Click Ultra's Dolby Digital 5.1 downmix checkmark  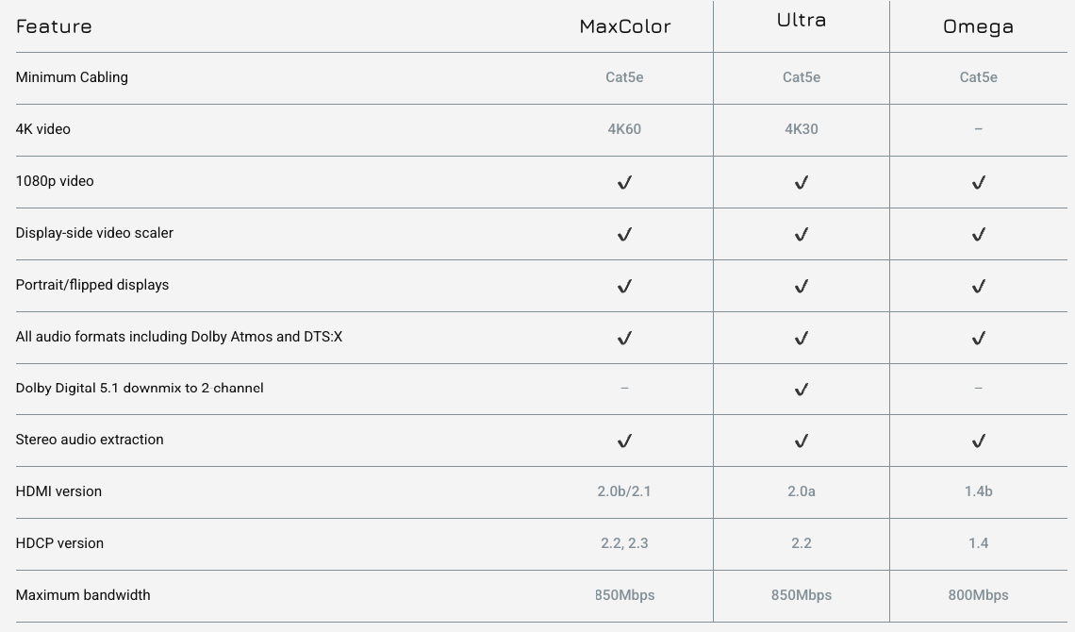(x=802, y=390)
